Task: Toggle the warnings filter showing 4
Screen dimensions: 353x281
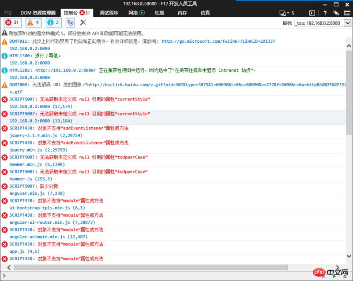Action: [x=34, y=22]
